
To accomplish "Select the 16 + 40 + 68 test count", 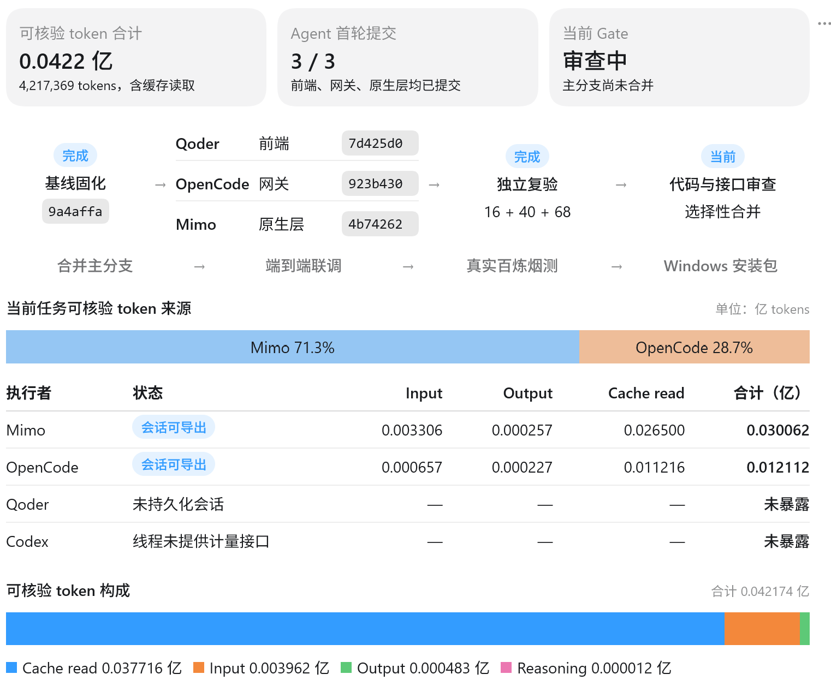I will click(527, 212).
